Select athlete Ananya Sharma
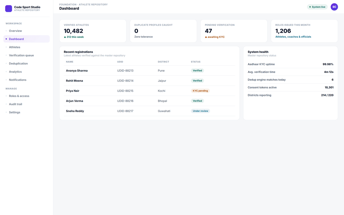 pos(77,71)
